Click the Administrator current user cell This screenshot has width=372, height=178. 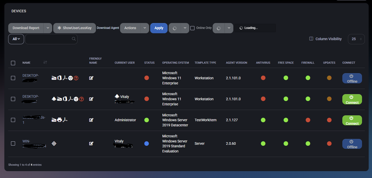pyautogui.click(x=125, y=120)
